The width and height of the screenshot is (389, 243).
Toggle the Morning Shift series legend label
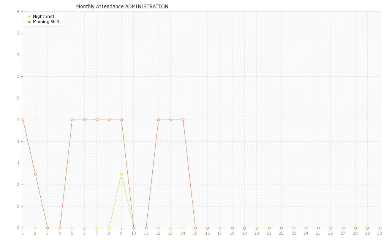[46, 22]
